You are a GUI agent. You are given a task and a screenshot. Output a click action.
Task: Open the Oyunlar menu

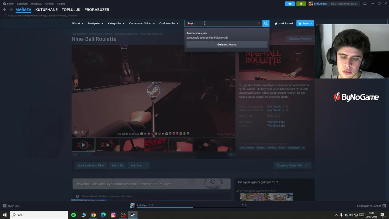50,4
